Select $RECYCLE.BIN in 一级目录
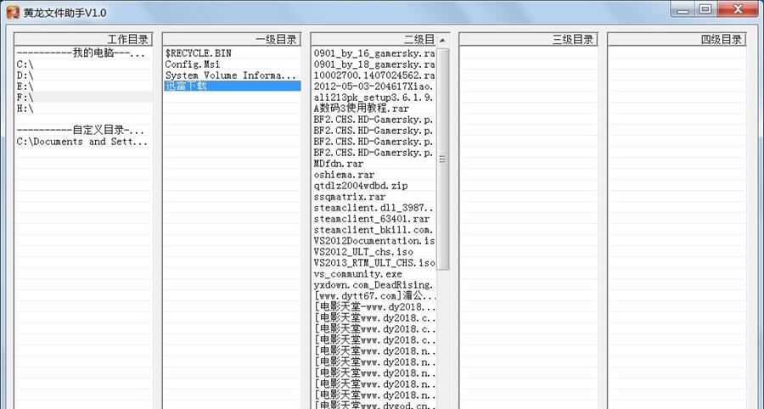This screenshot has height=409, width=764. [232, 53]
